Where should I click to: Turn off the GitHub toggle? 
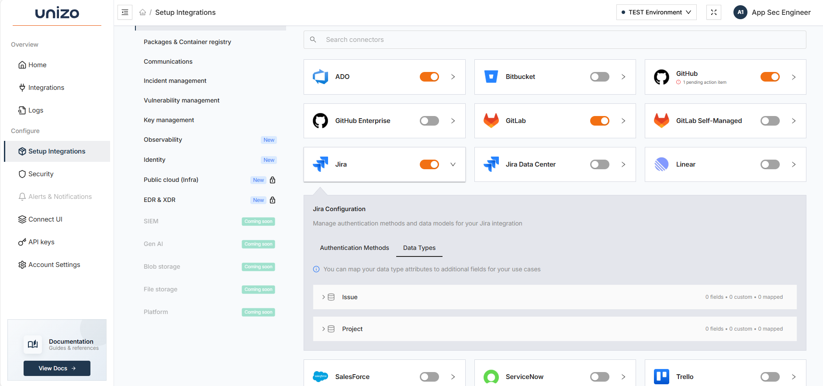[770, 77]
